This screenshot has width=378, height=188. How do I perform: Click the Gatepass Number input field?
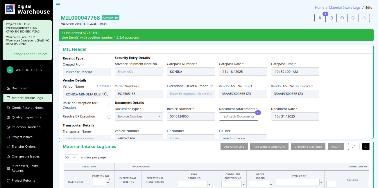click(x=191, y=72)
